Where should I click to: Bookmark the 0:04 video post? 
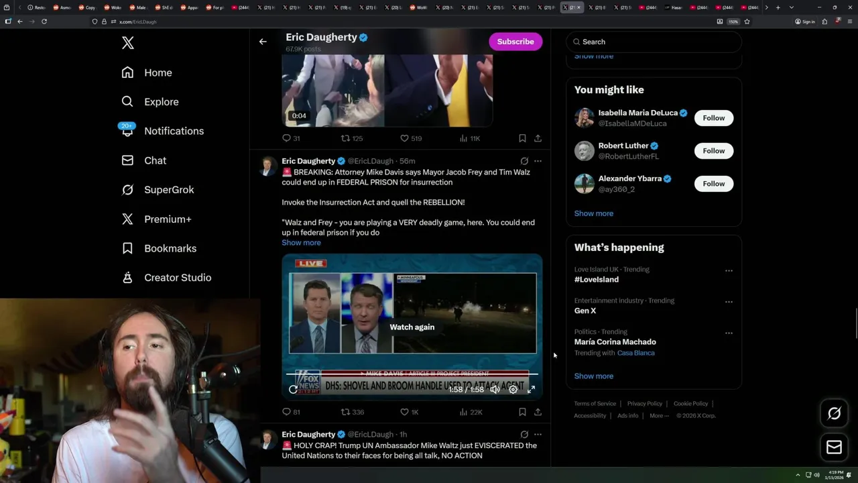pyautogui.click(x=522, y=138)
